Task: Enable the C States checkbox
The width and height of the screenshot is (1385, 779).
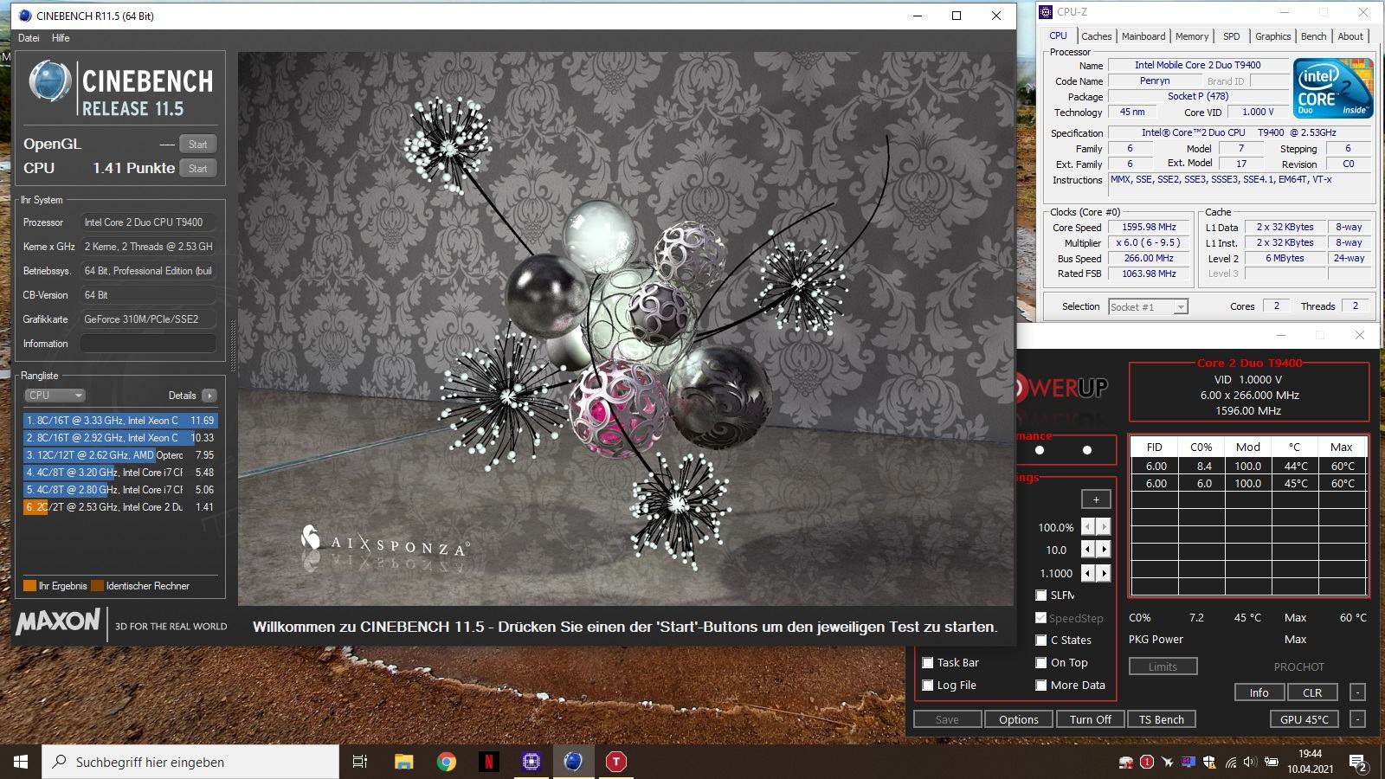Action: pyautogui.click(x=1041, y=641)
